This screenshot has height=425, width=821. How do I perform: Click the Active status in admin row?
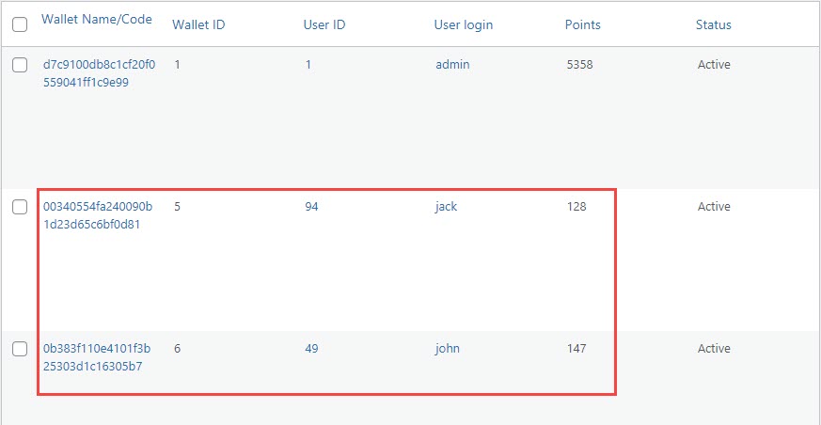pos(714,65)
